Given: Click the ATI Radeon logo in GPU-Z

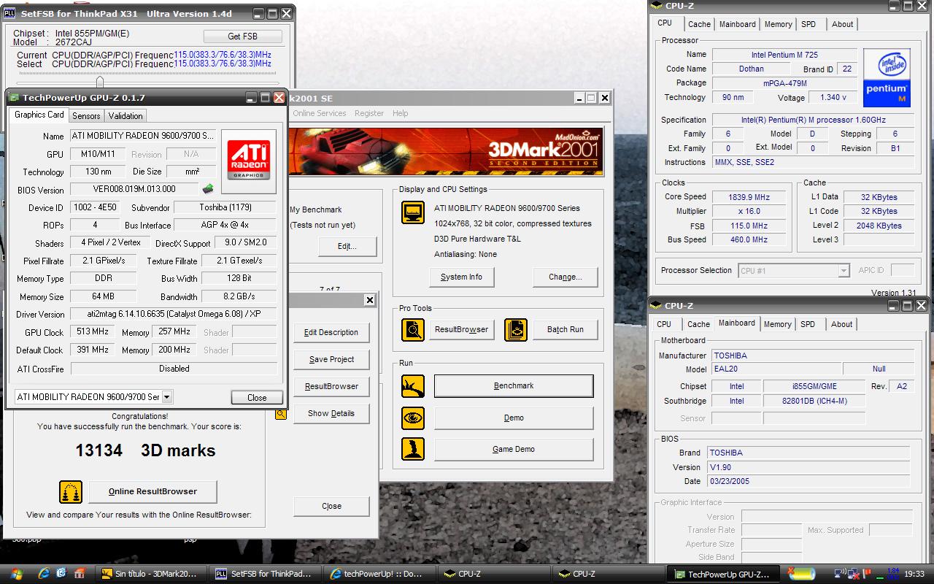Looking at the screenshot, I should click(x=249, y=161).
